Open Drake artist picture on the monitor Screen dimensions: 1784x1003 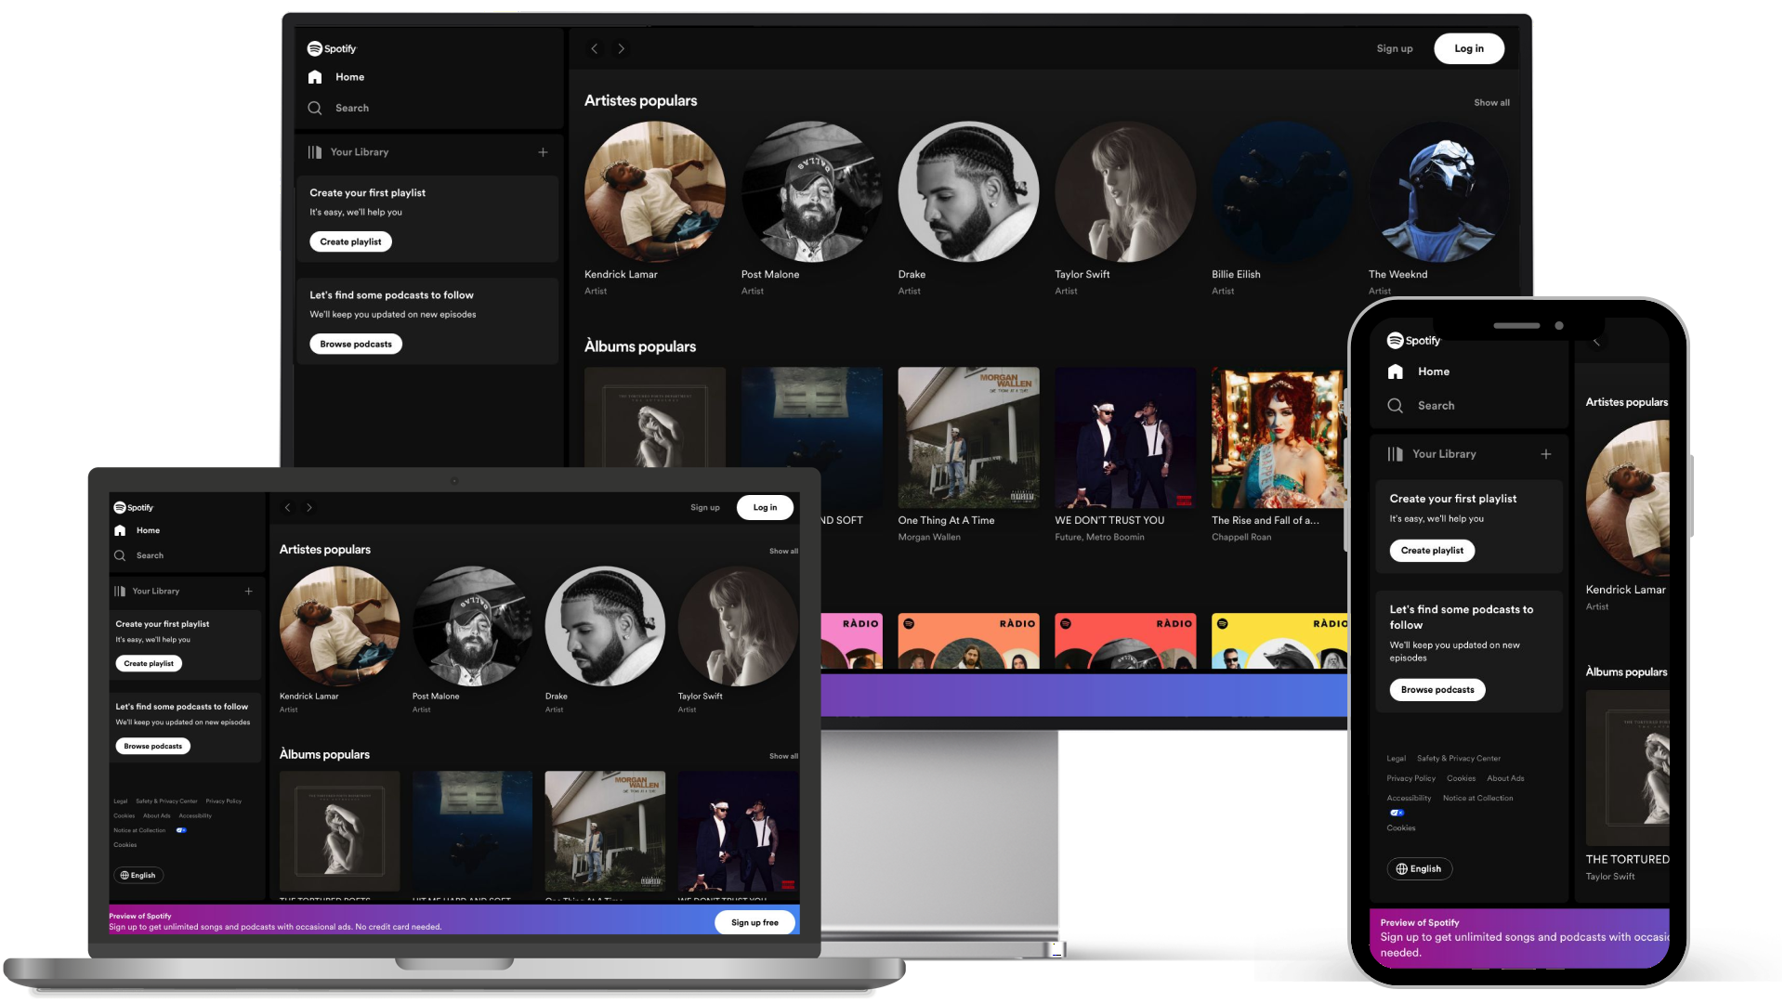click(968, 191)
